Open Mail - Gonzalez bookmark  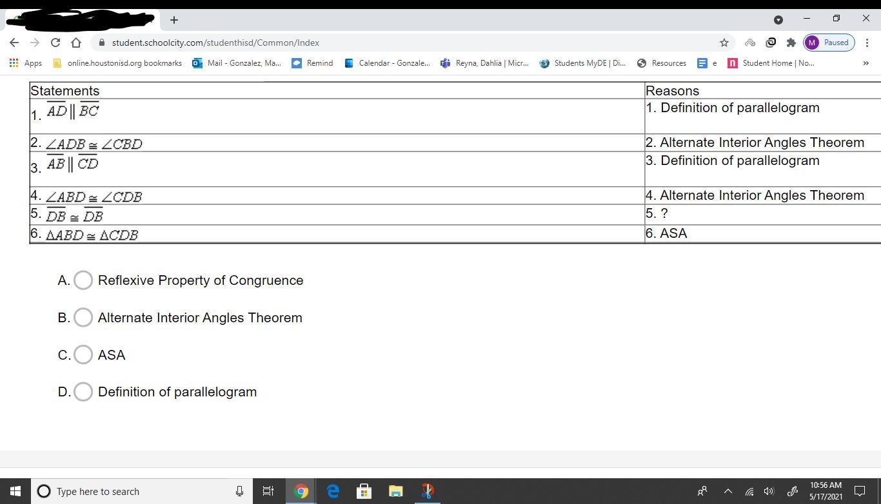[x=237, y=63]
